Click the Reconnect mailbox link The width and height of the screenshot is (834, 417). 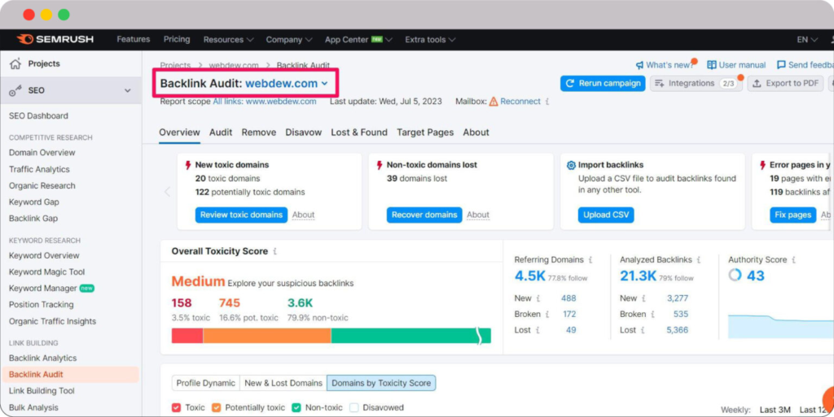pos(520,102)
